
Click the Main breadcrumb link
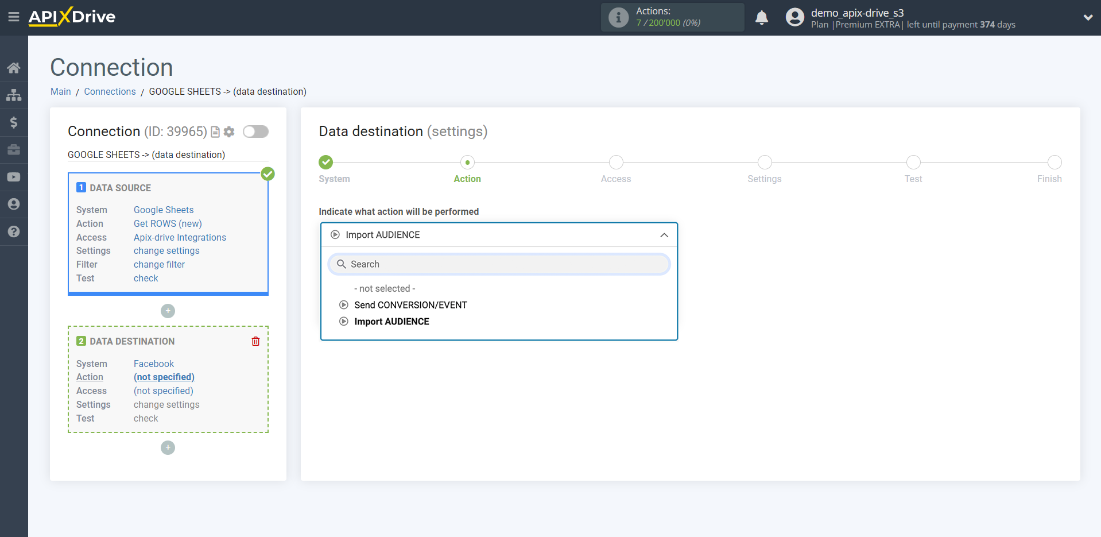[61, 91]
